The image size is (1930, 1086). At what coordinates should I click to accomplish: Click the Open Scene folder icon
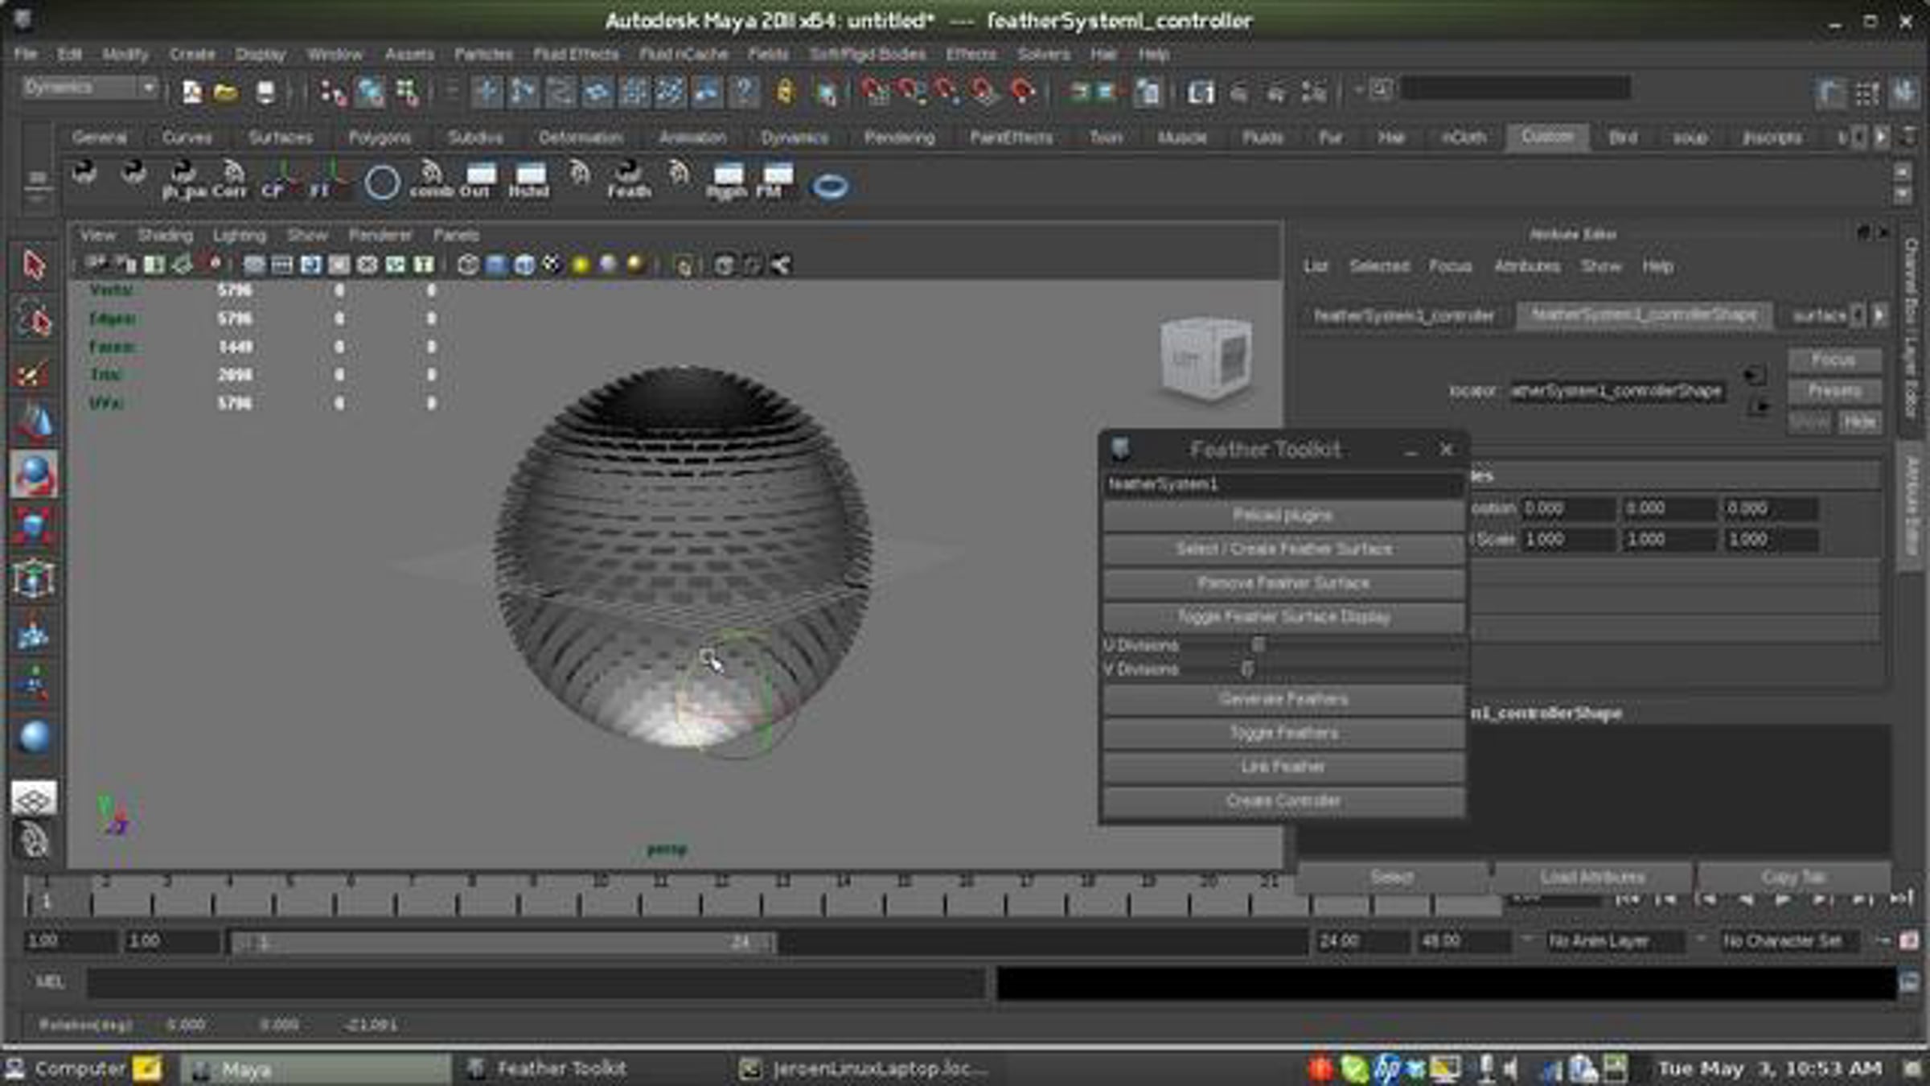point(226,92)
